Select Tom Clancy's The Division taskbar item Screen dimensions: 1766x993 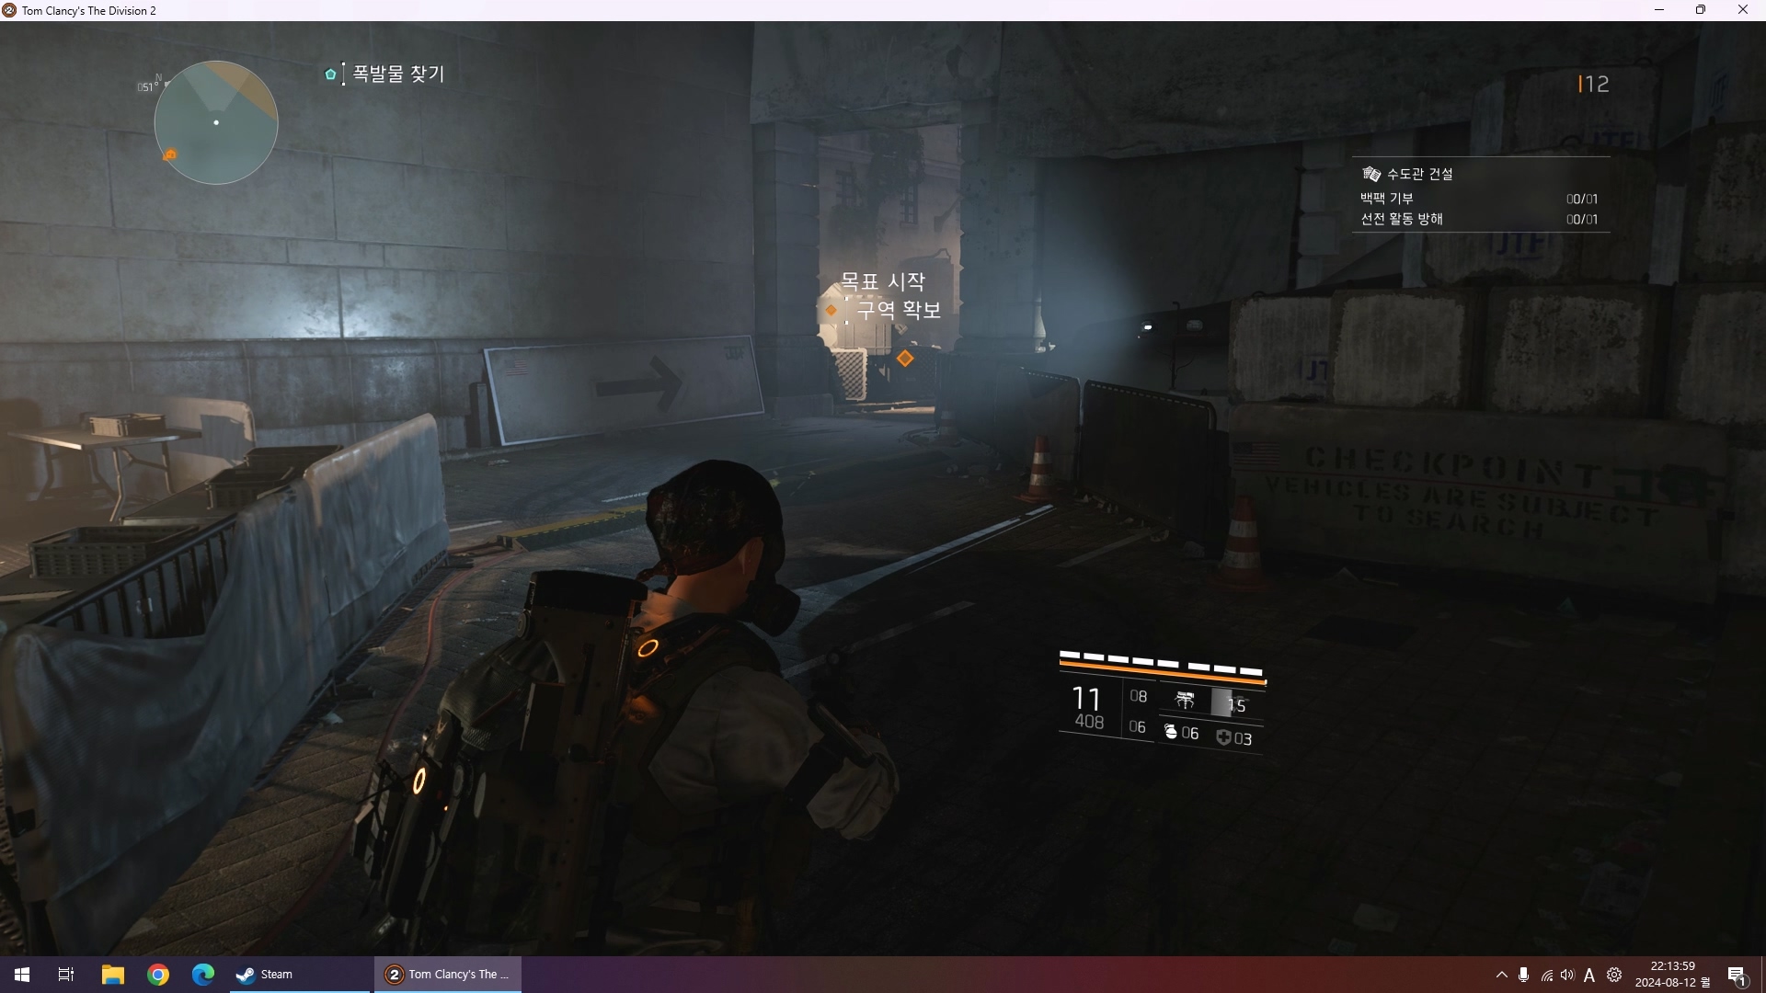coord(448,975)
